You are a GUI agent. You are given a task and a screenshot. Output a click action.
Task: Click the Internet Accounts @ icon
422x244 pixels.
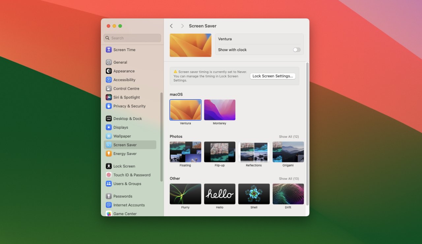point(109,205)
